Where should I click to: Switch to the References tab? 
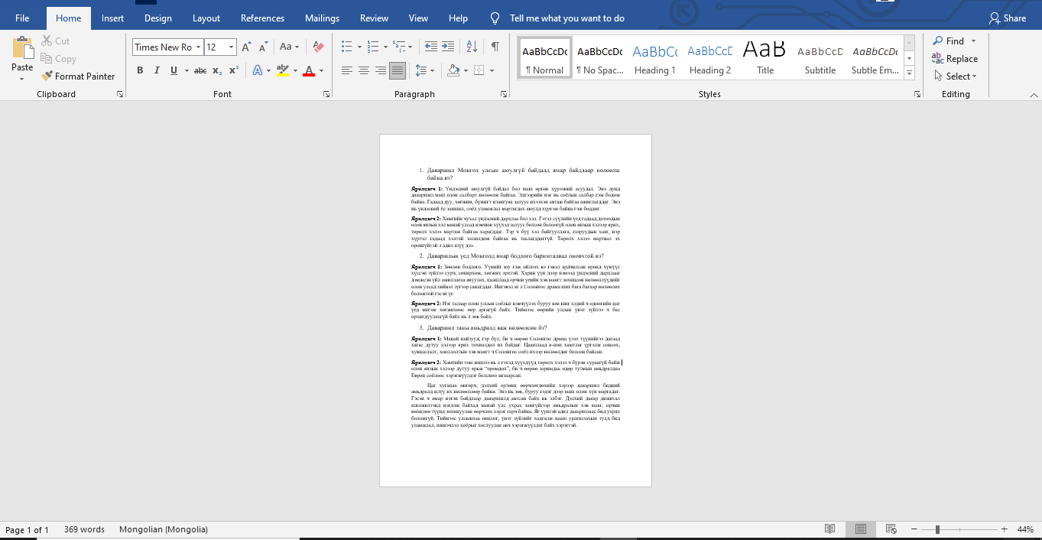262,18
